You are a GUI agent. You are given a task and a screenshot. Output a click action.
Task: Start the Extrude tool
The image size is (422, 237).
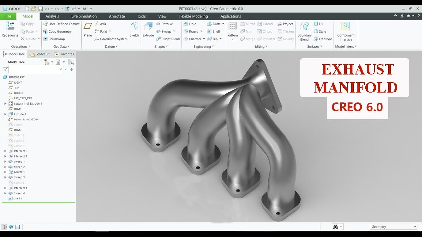[x=148, y=30]
